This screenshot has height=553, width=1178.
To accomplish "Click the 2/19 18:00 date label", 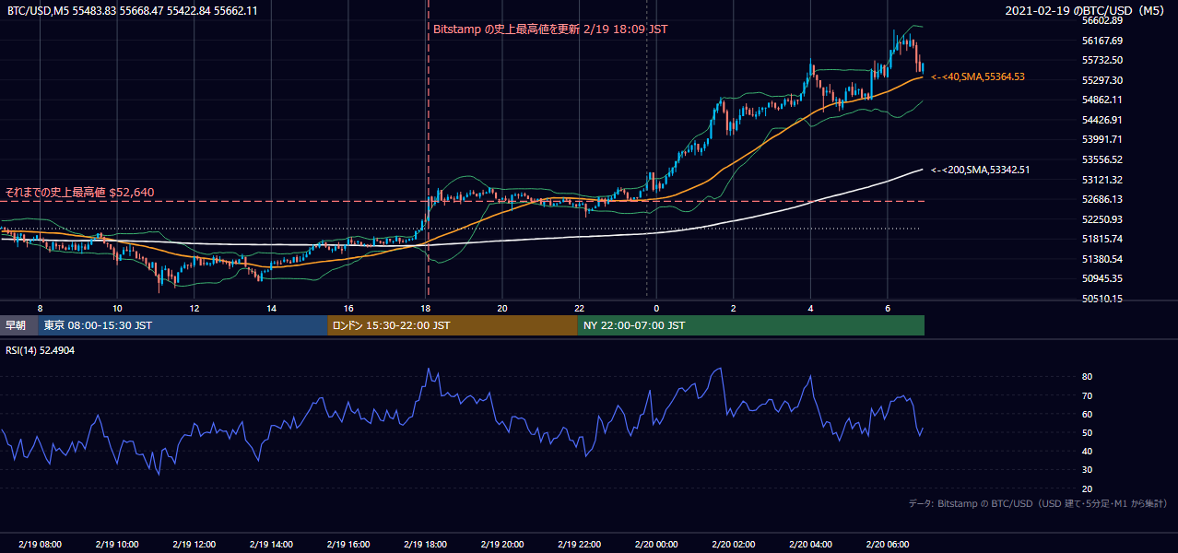I will [x=425, y=545].
